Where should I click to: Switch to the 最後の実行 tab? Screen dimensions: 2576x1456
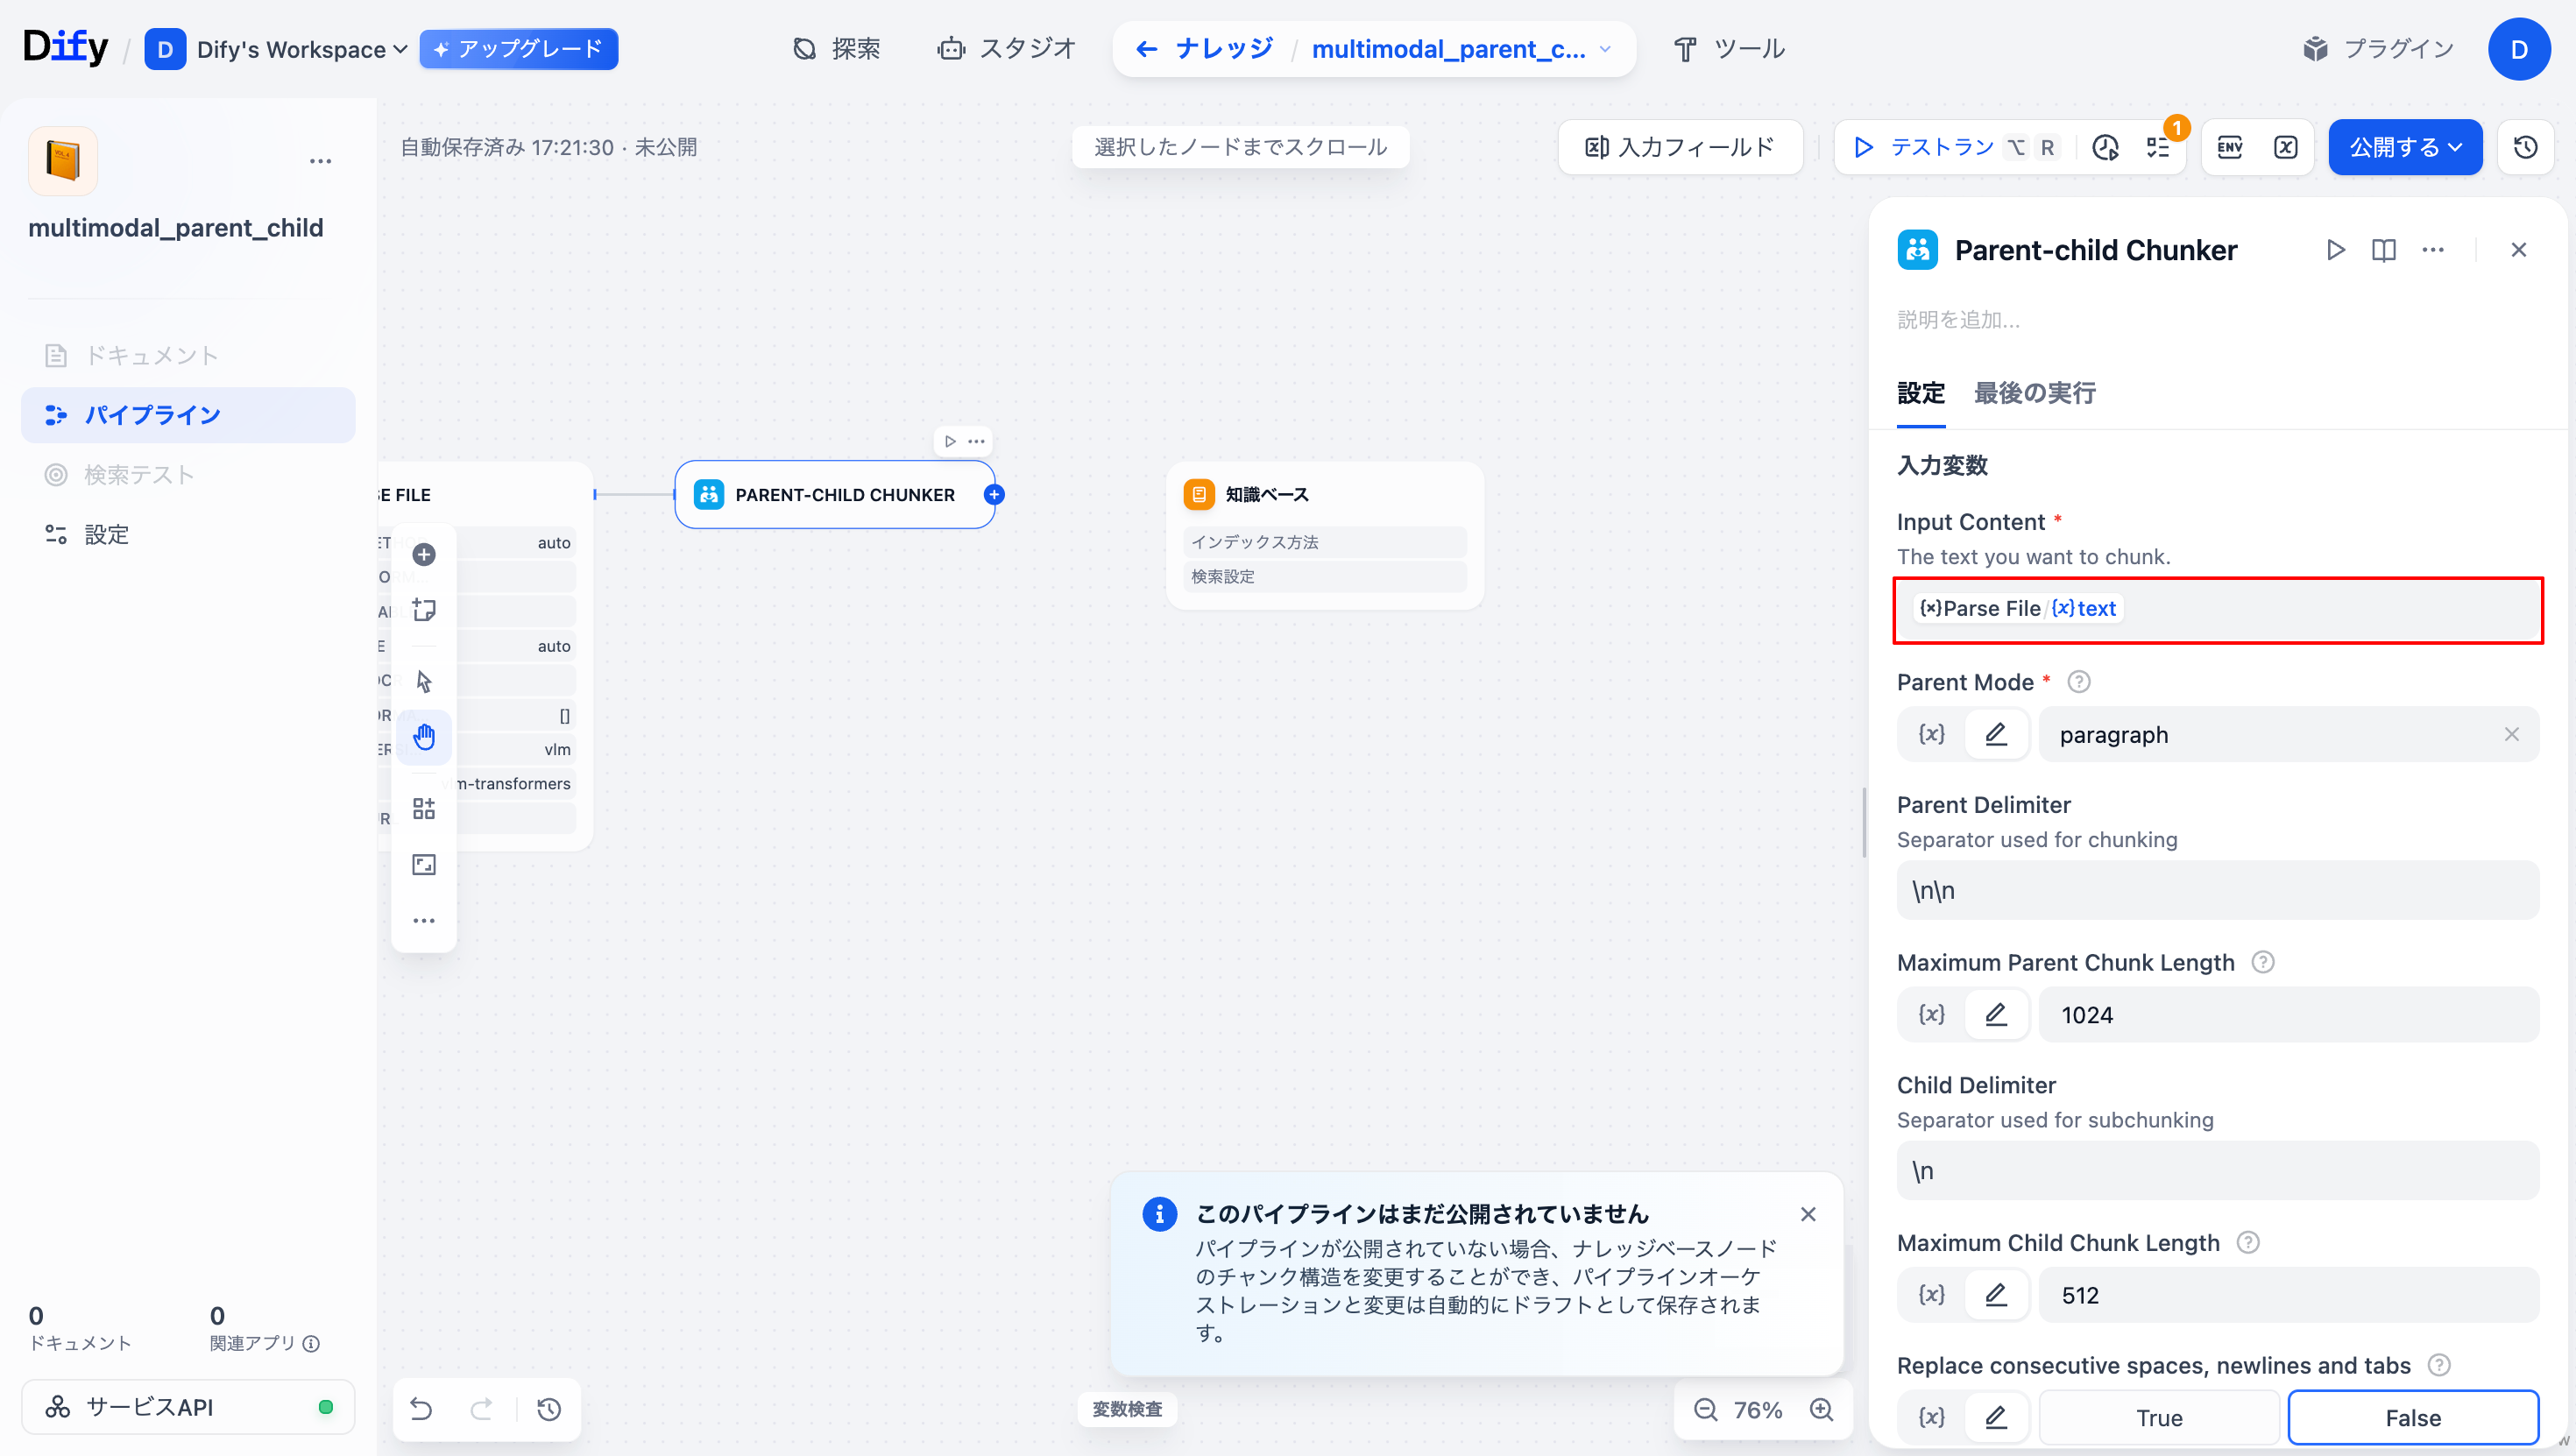pyautogui.click(x=2034, y=393)
